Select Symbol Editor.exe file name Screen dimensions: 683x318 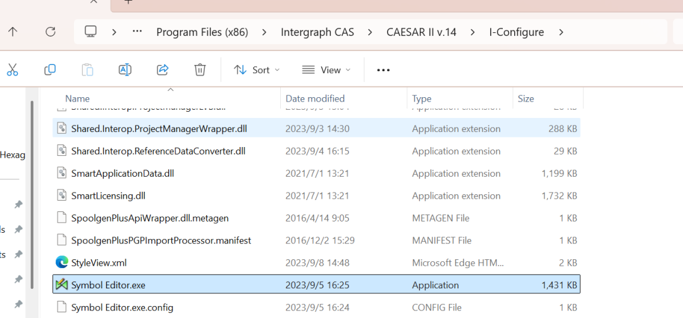pos(108,285)
